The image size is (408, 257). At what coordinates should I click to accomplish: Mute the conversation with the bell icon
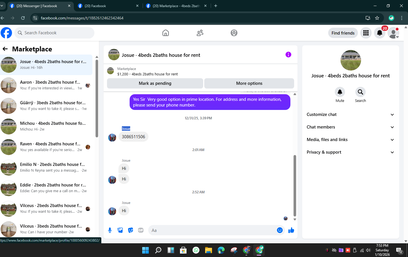coord(340,92)
